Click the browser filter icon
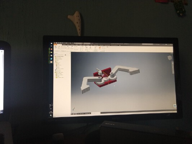This screenshot has height=144, width=192. pyautogui.click(x=55, y=55)
